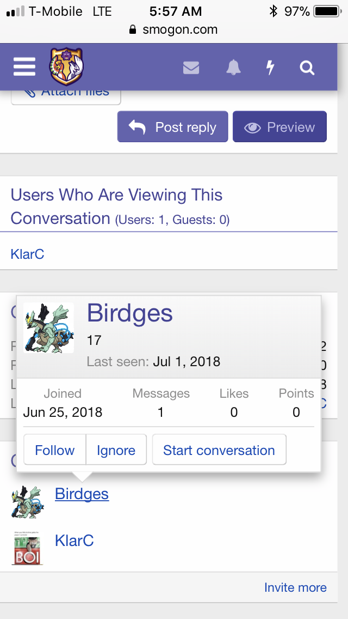The width and height of the screenshot is (348, 619).
Task: Open the search magnifier icon
Action: 307,68
